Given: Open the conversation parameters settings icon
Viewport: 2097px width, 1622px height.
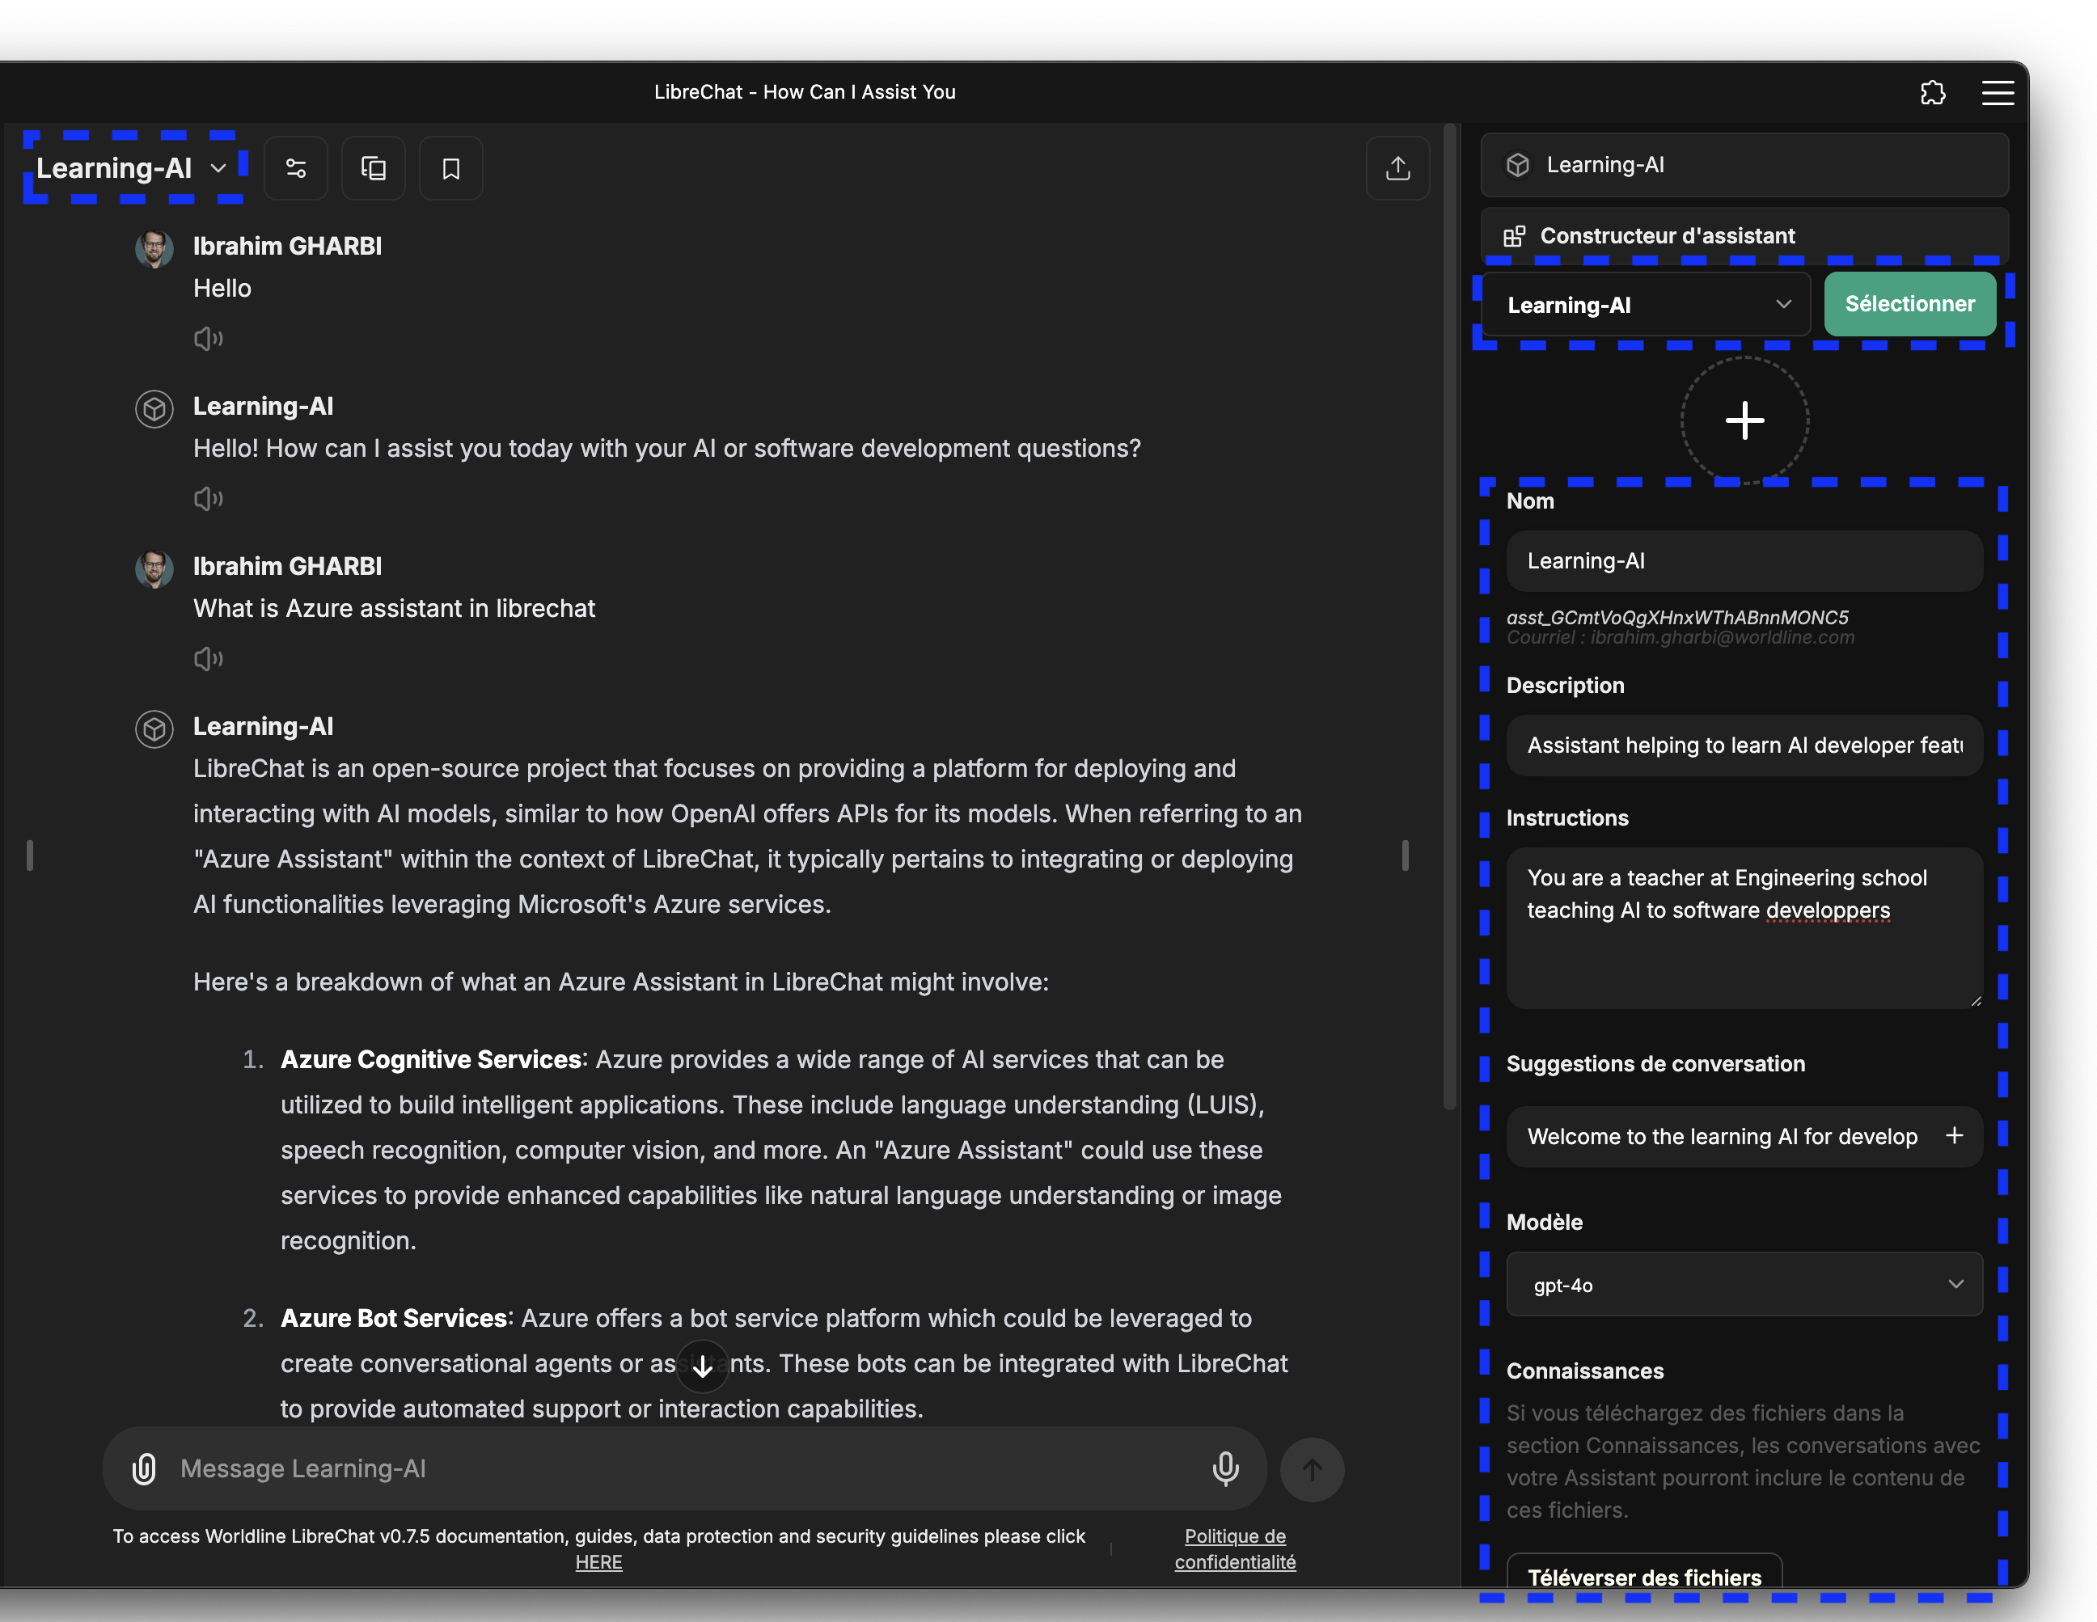Looking at the screenshot, I should [296, 169].
